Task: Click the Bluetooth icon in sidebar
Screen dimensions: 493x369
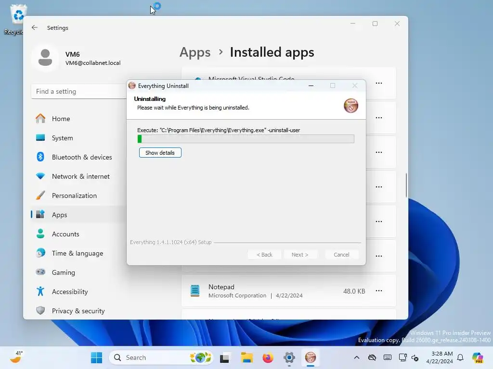Action: 40,157
